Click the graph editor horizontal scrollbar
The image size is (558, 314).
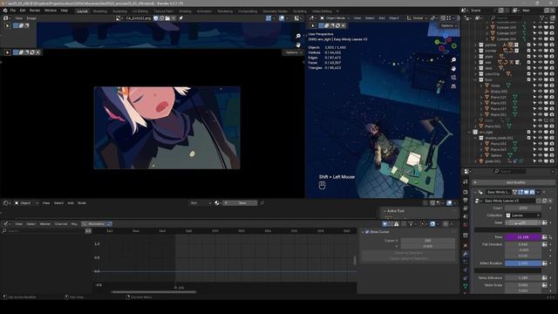(x=153, y=292)
